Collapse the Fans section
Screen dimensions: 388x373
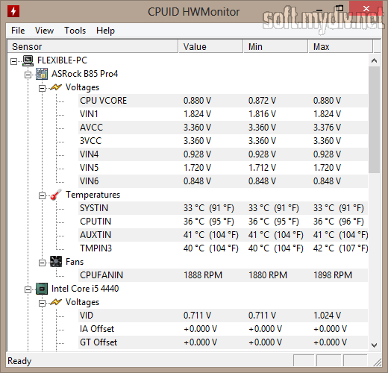tap(42, 263)
